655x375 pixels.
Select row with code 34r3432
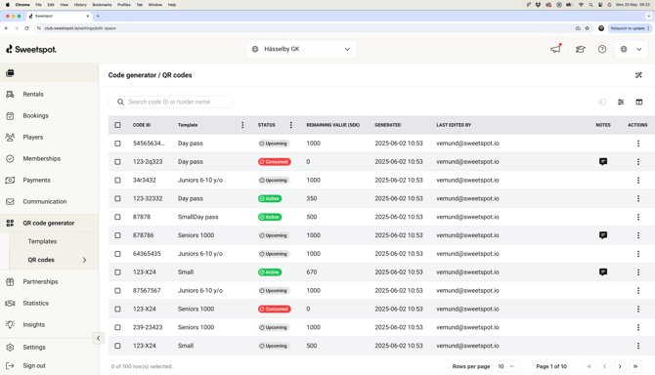[117, 181]
